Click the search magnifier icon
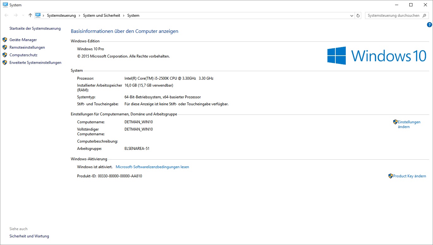 425,15
